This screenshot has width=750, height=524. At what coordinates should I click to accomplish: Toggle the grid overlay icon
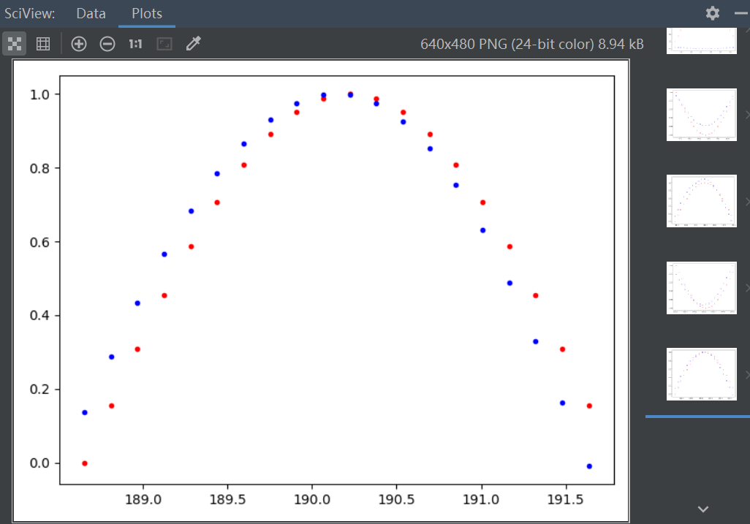pyautogui.click(x=43, y=44)
